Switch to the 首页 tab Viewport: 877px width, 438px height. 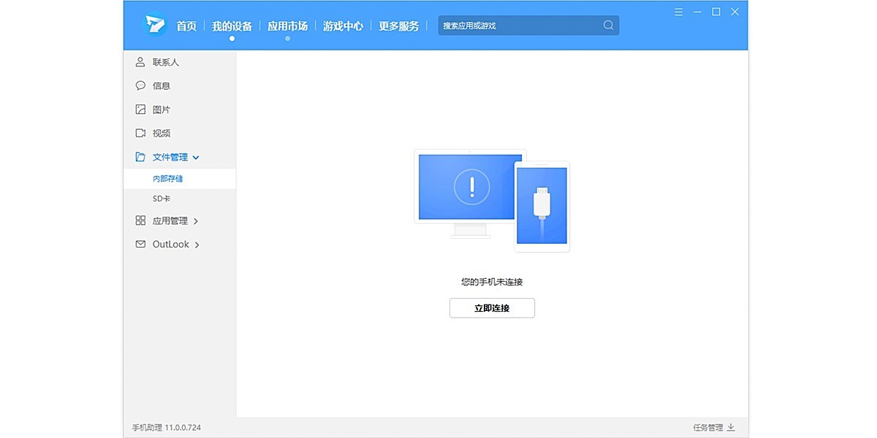[189, 25]
